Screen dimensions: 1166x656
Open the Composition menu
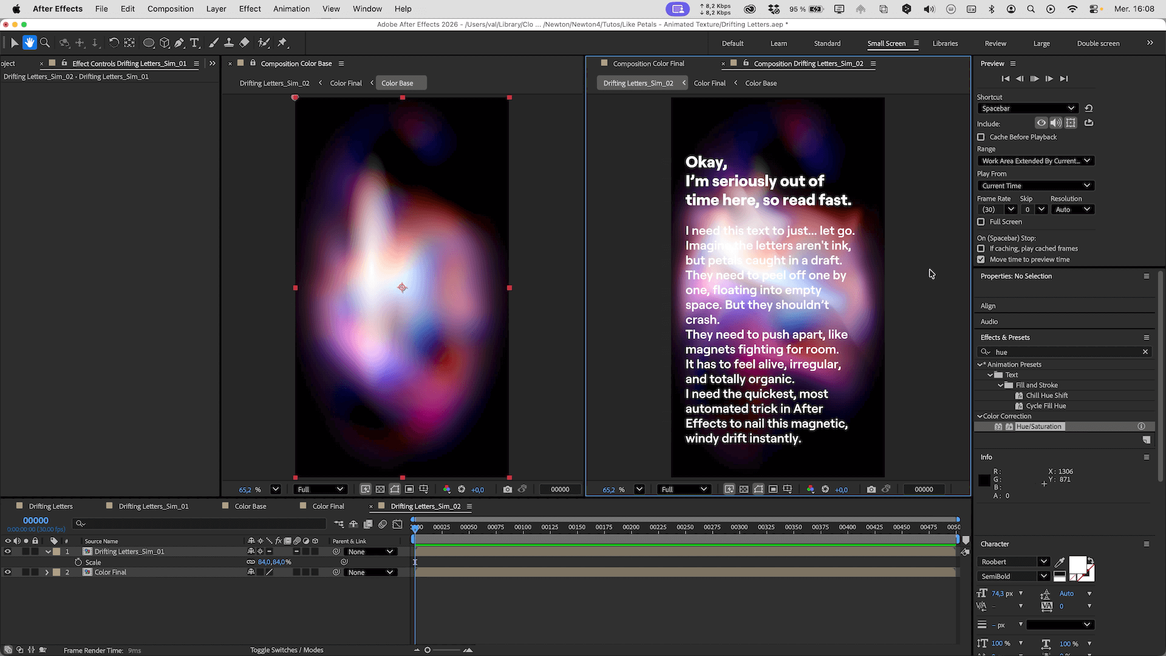pyautogui.click(x=170, y=9)
